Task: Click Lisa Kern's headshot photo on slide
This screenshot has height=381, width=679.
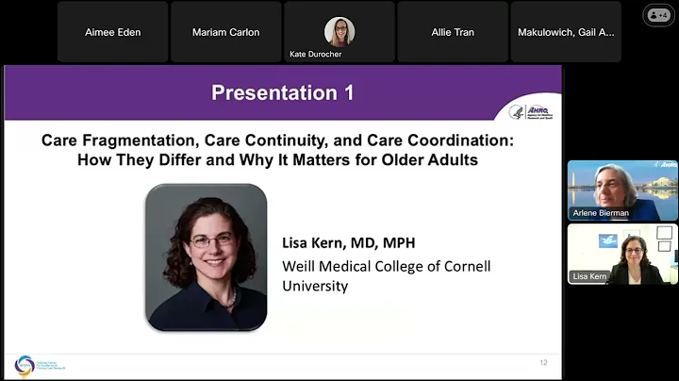Action: 207,257
